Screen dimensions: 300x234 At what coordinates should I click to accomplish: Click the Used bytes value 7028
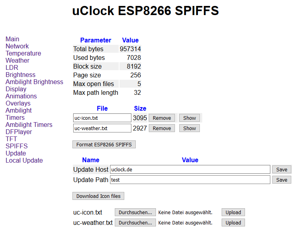[134, 58]
